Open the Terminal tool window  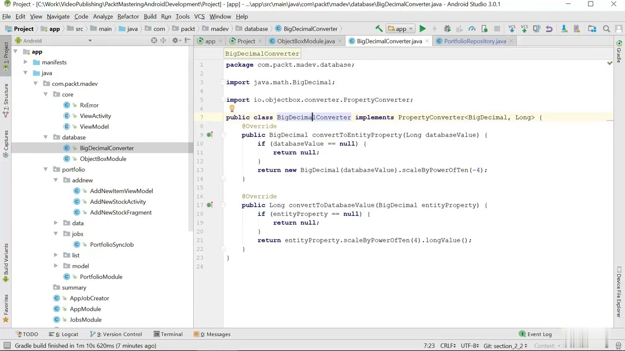168,334
